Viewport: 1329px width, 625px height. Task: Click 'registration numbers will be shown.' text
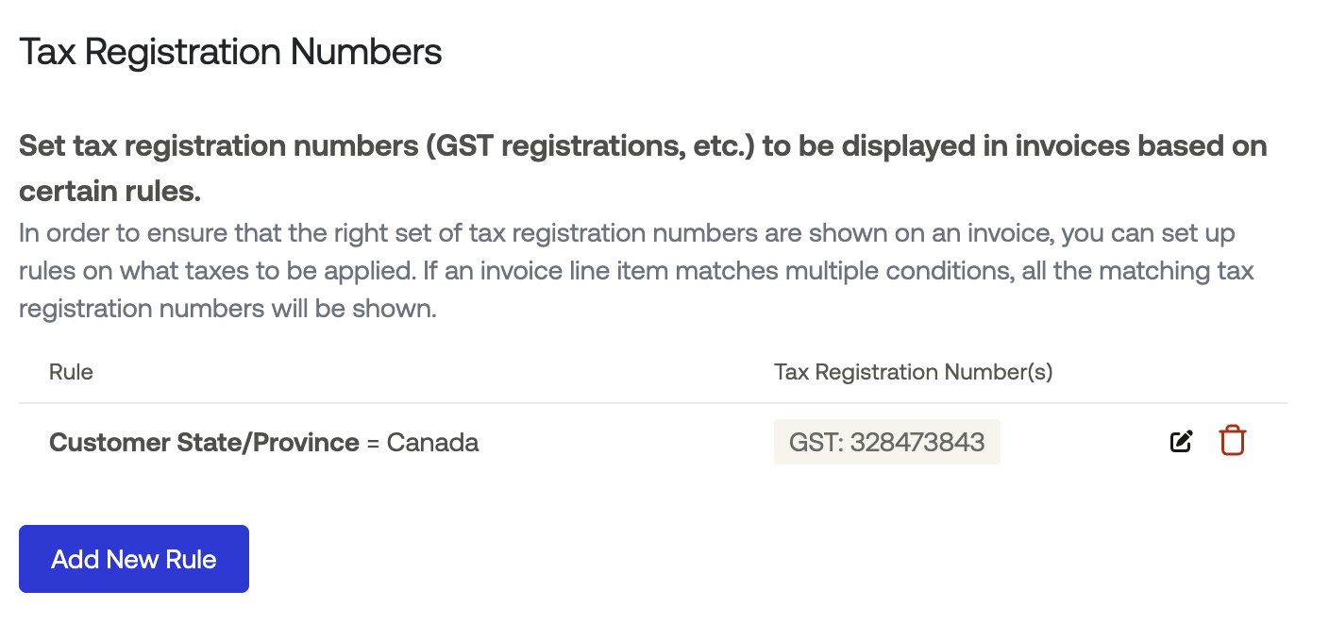click(227, 309)
